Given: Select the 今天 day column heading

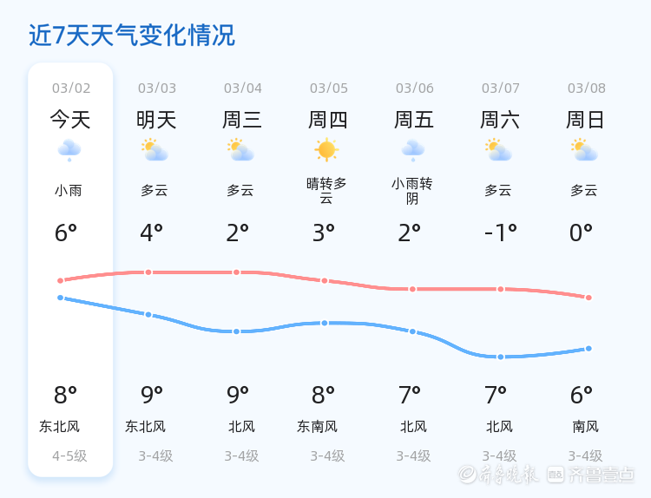Looking at the screenshot, I should coord(69,120).
